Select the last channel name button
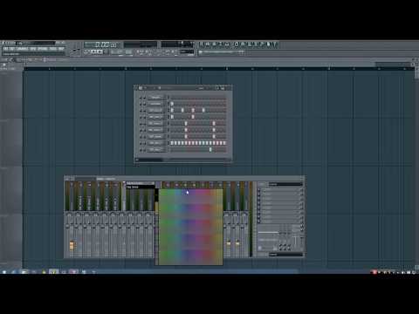This screenshot has height=314, width=419. coord(156,150)
